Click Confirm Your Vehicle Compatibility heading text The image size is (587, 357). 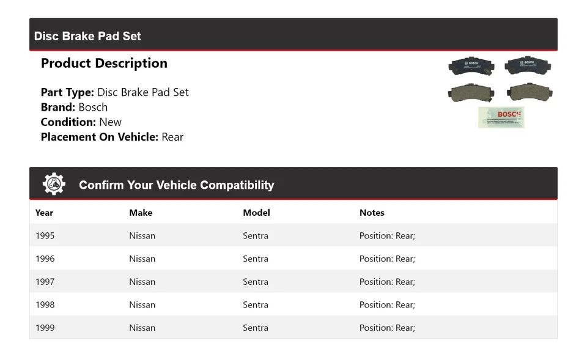pos(176,185)
